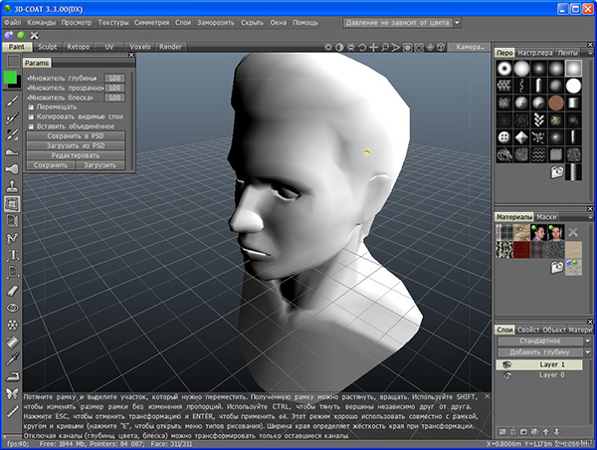Select the brush tool in left toolbar

tap(12, 101)
